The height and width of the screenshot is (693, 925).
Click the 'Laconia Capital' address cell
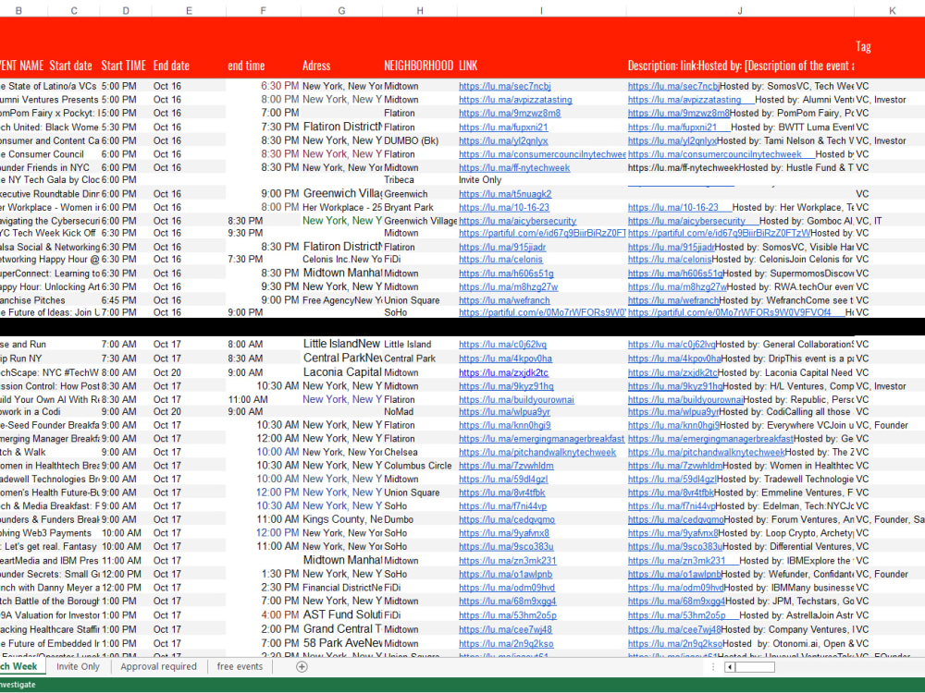coord(341,372)
